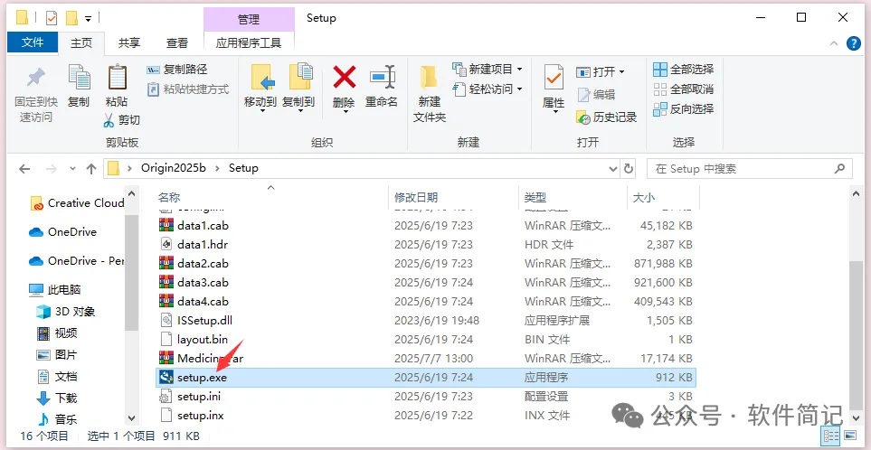871x450 pixels.
Task: Click History (历史记录) in the ribbon
Action: [x=607, y=117]
